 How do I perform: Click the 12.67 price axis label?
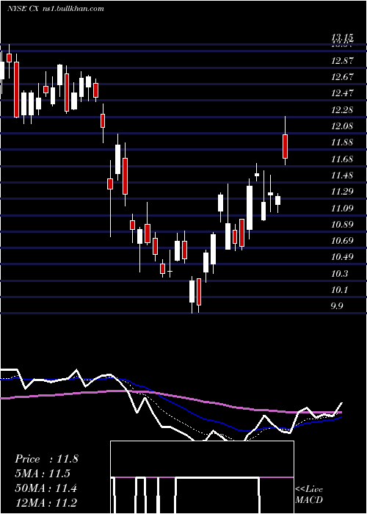[x=343, y=77]
